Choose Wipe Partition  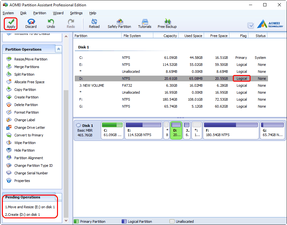tap(25, 143)
